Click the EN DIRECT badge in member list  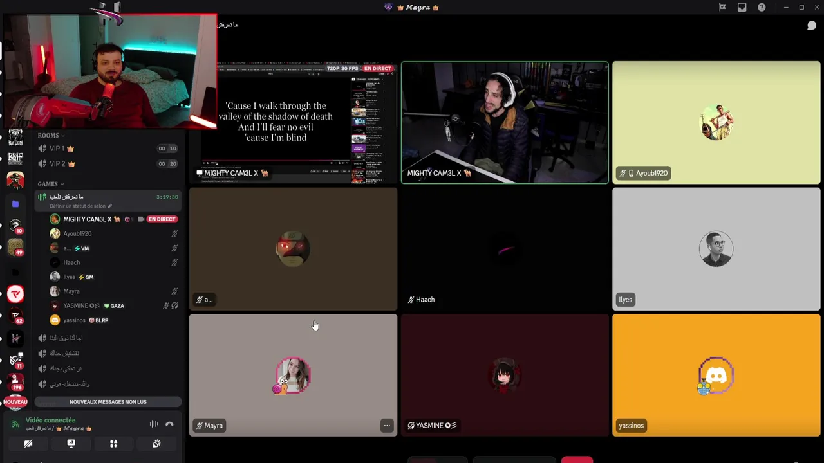[x=162, y=219]
